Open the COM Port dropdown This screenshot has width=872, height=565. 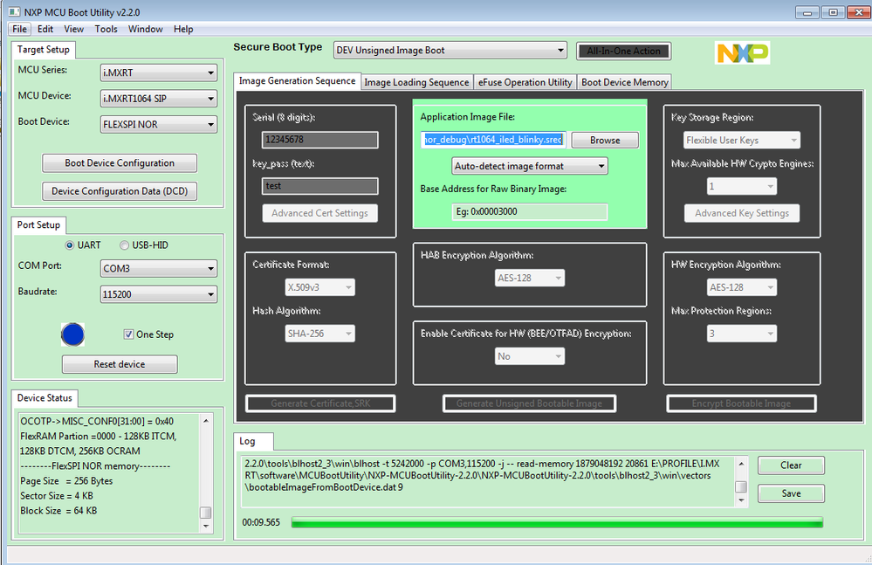159,269
